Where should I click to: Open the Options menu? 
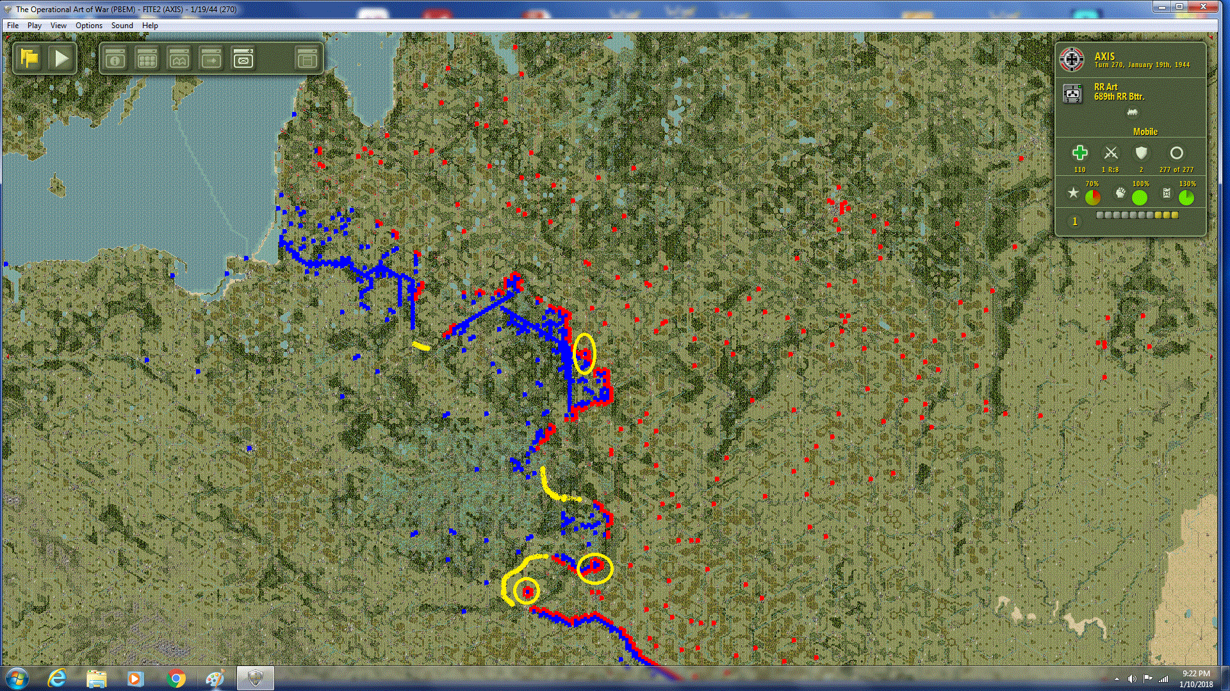[89, 26]
